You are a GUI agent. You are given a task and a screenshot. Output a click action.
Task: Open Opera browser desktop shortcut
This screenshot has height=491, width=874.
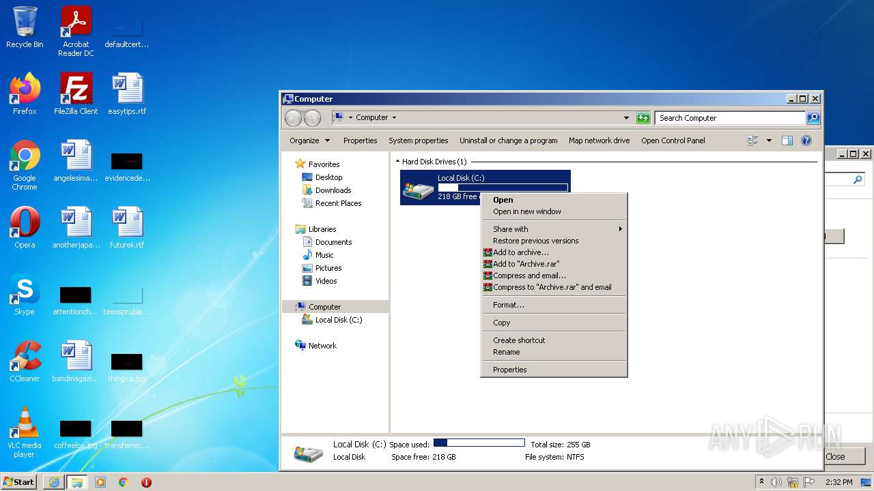click(x=25, y=228)
